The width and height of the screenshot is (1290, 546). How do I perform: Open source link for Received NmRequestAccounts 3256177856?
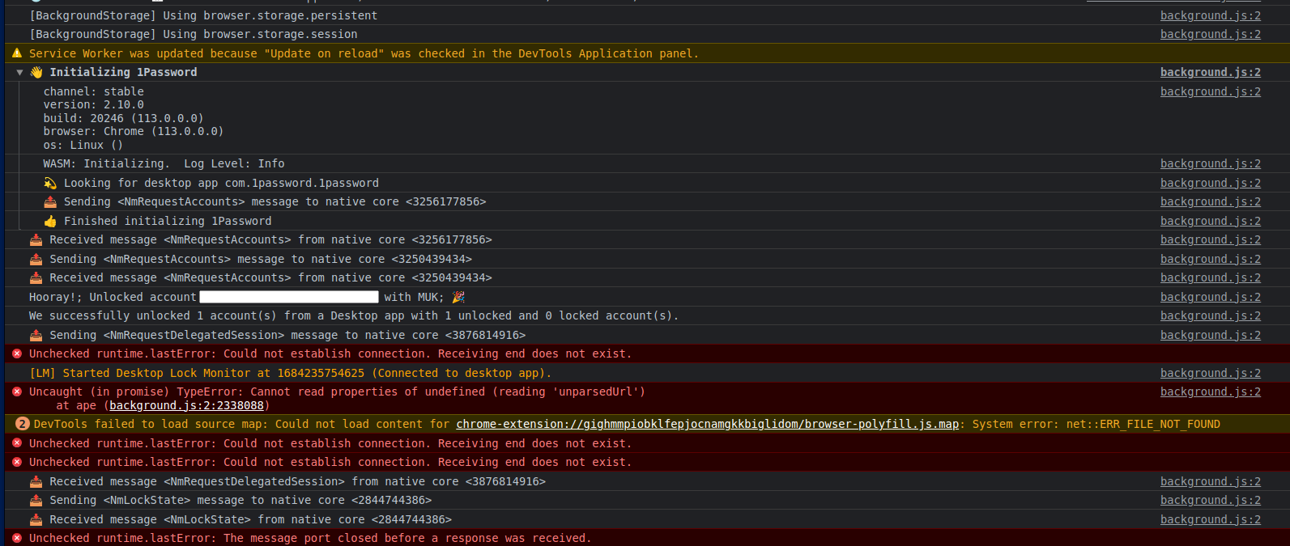tap(1210, 239)
